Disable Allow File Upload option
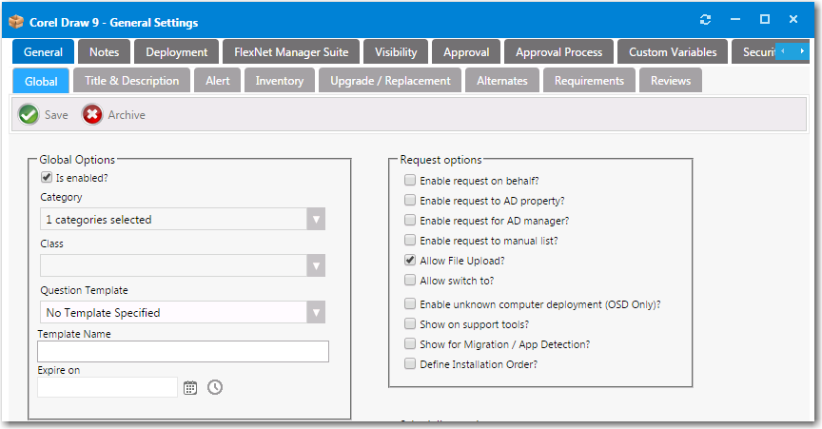Viewport: 822px width, 429px height. pos(410,261)
